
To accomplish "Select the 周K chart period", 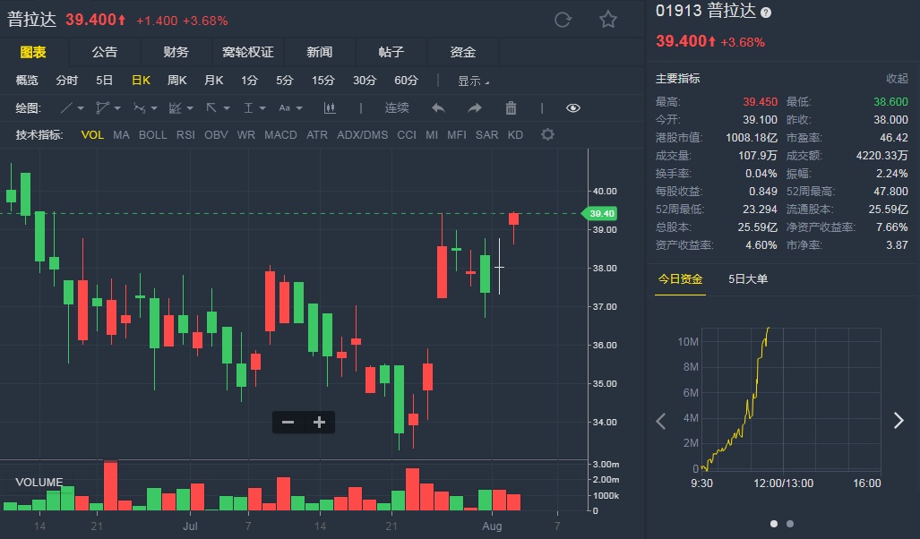I will point(176,81).
